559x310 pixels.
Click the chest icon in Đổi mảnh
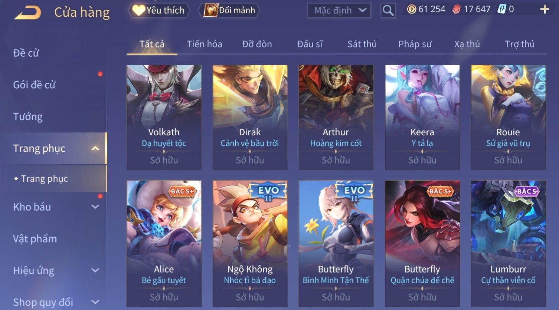[x=210, y=10]
